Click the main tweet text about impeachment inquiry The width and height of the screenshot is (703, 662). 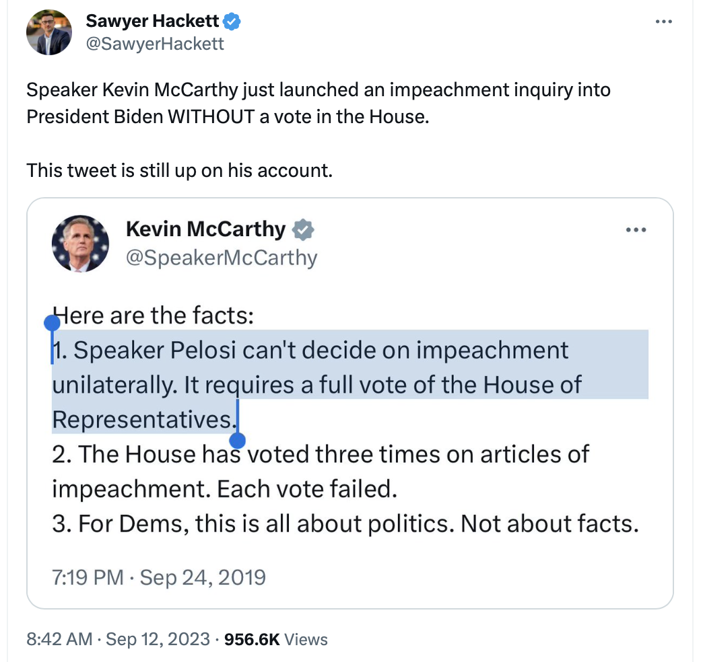pos(318,103)
